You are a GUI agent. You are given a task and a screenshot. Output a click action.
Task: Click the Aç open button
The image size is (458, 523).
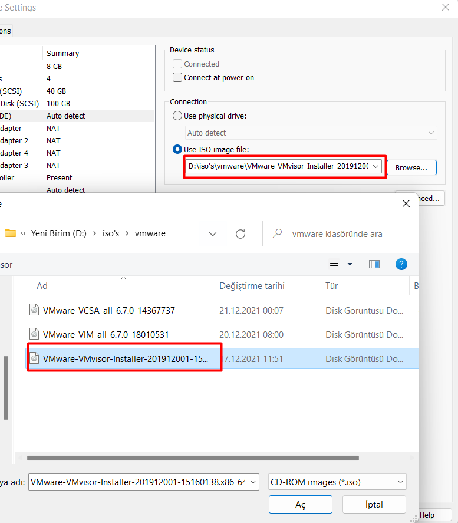(301, 504)
